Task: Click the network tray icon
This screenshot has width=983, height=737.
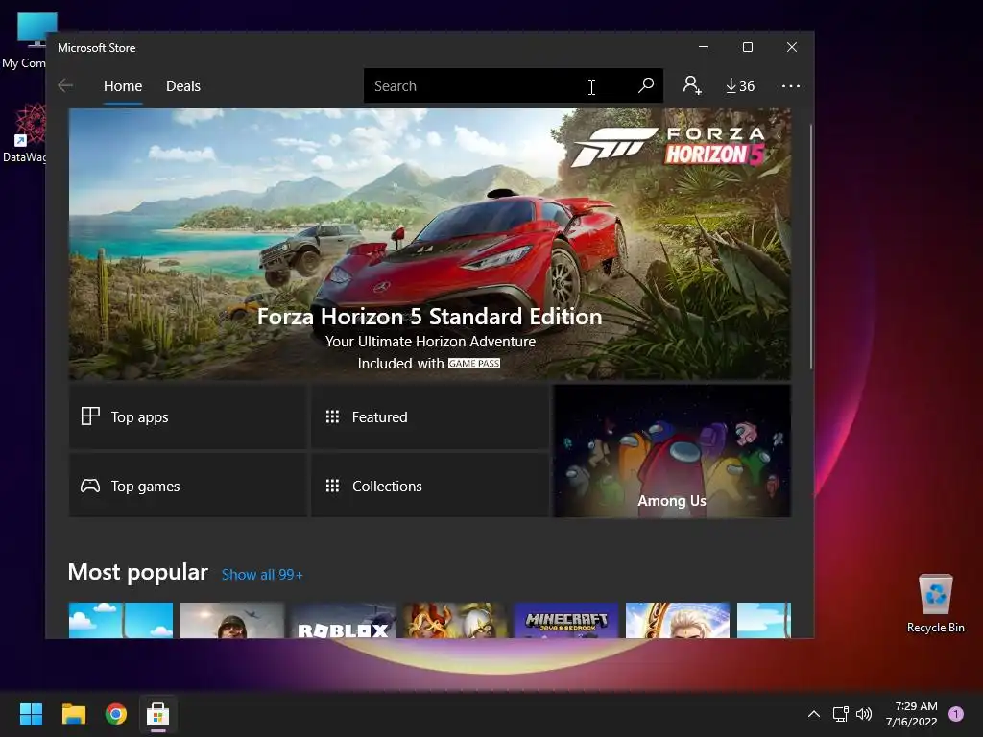Action: pos(840,714)
